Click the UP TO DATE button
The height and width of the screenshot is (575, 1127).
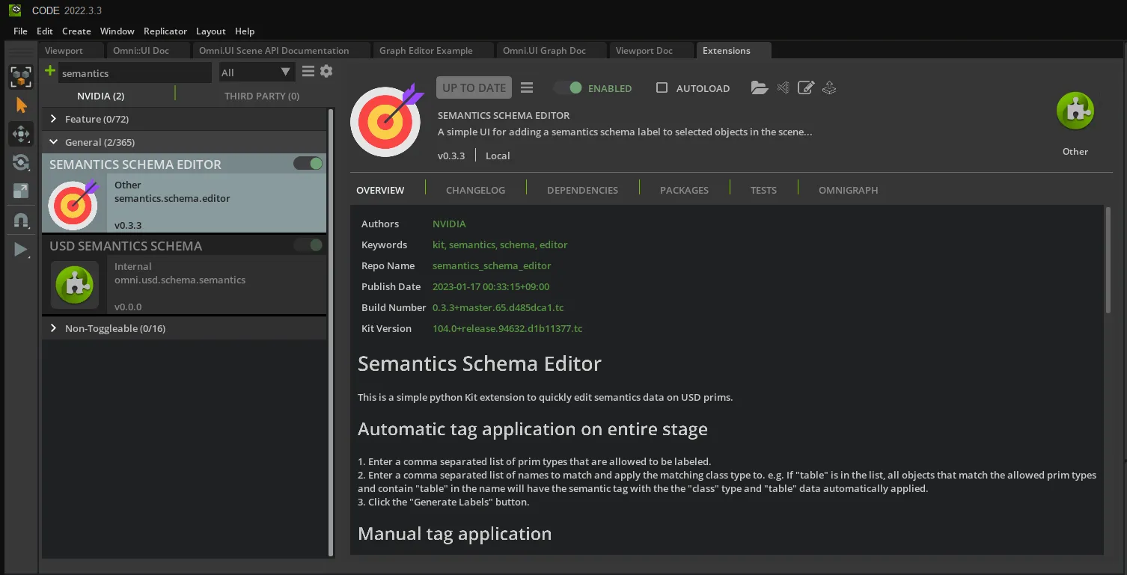point(474,87)
